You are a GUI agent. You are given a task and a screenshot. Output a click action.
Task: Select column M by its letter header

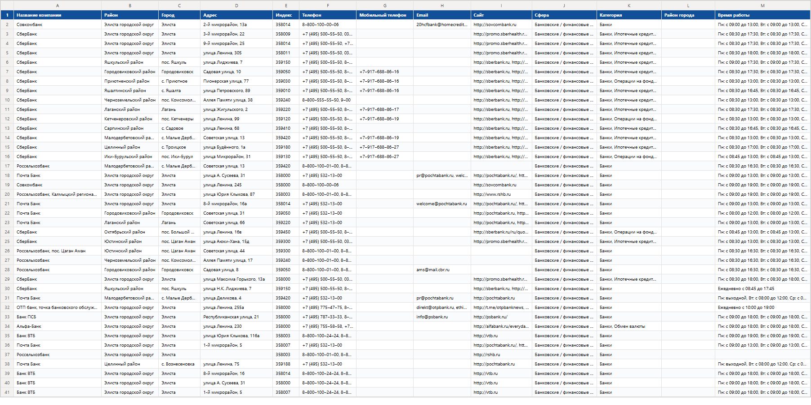click(762, 5)
